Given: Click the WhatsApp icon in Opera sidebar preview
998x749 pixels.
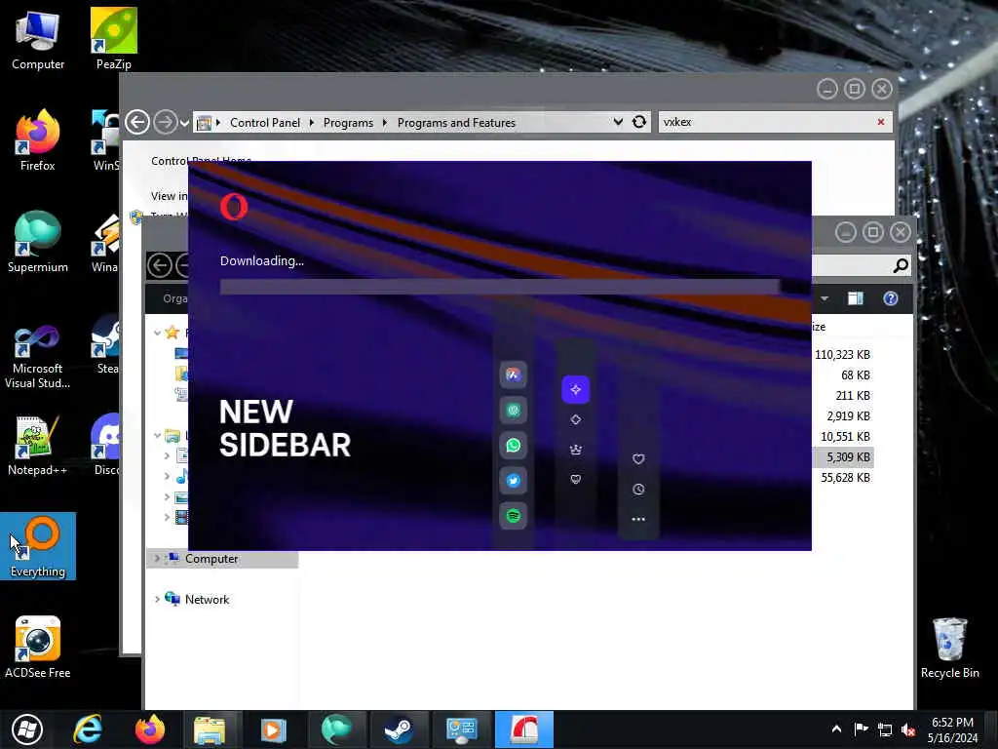Looking at the screenshot, I should click(x=513, y=445).
